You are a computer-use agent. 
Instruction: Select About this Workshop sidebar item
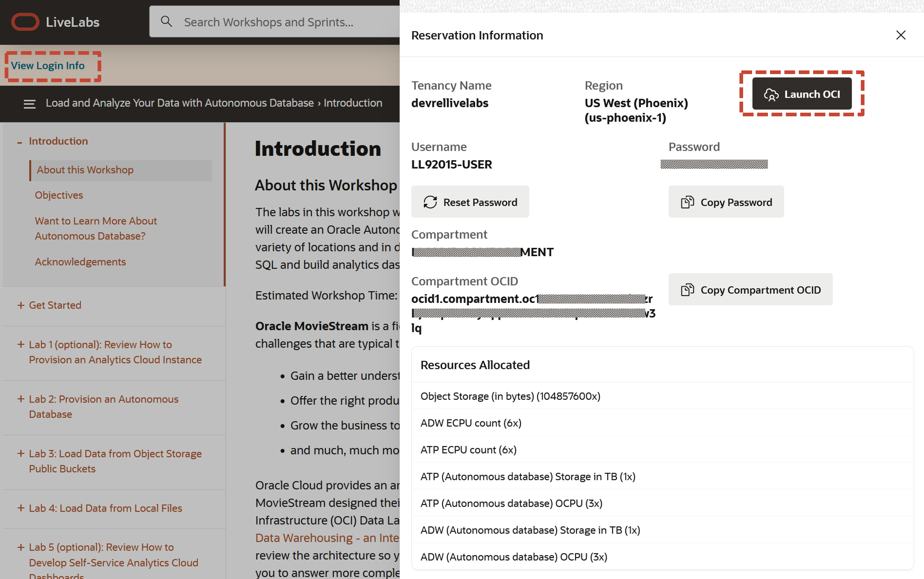point(85,170)
